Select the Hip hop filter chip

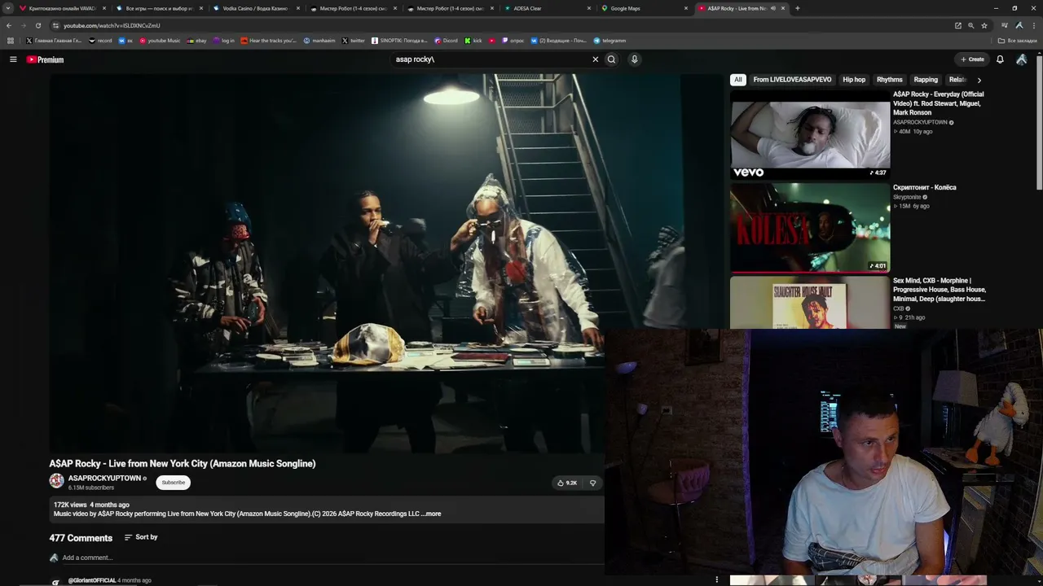click(x=854, y=80)
